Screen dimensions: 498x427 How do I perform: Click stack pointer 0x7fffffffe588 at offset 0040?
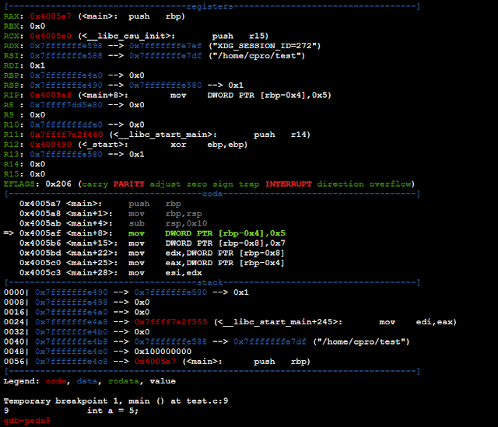170,341
